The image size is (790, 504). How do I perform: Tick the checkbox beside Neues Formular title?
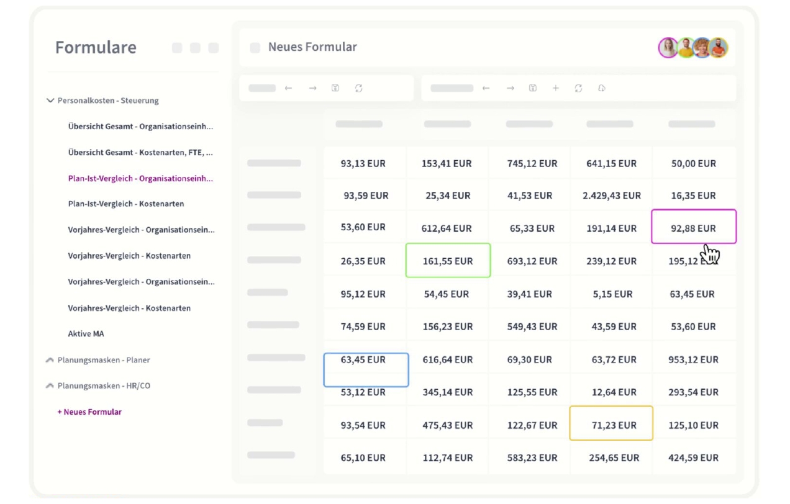click(x=255, y=48)
